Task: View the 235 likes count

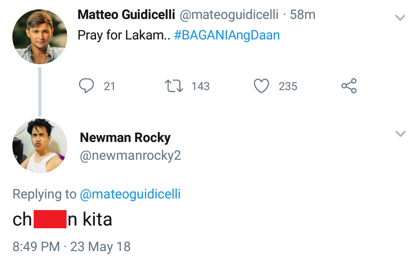Action: coord(288,86)
